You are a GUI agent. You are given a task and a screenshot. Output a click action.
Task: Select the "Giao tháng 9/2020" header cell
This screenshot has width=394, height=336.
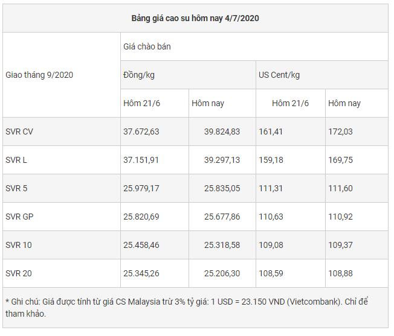tap(40, 75)
